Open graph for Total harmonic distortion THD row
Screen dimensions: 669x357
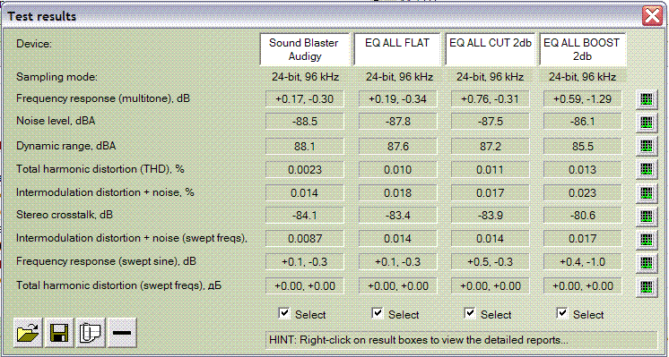click(x=647, y=169)
